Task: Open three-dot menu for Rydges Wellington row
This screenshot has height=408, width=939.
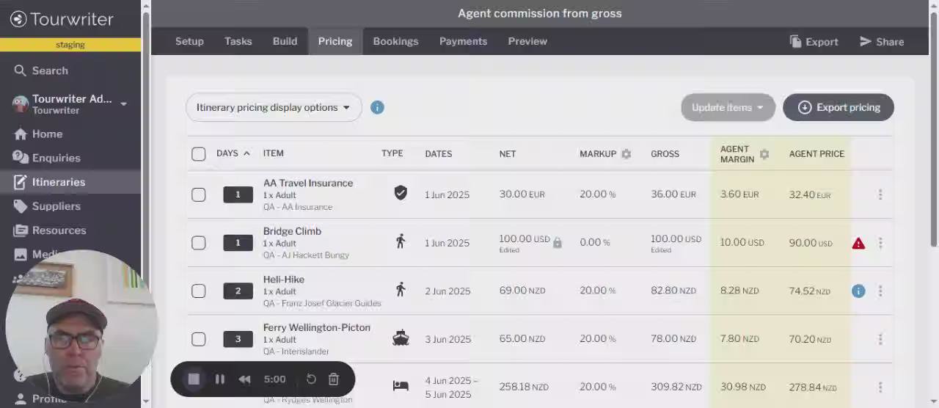Action: 880,387
